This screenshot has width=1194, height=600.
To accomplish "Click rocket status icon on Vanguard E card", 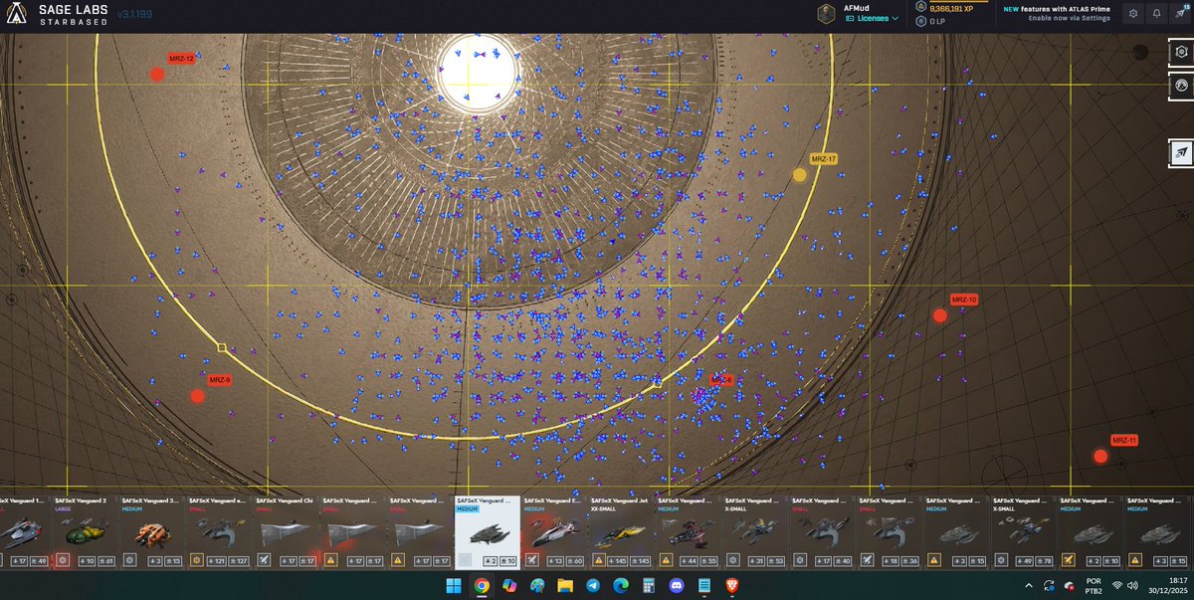I will tap(532, 560).
